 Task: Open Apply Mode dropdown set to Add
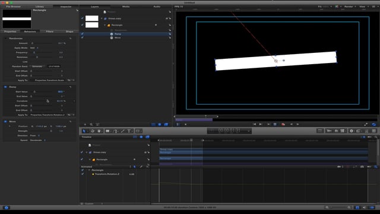tap(34, 48)
